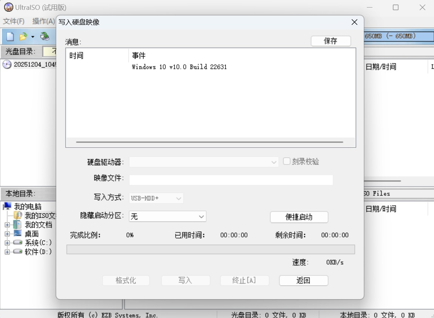The image size is (434, 318).
Task: Open the 操作(A) menu
Action: (43, 21)
